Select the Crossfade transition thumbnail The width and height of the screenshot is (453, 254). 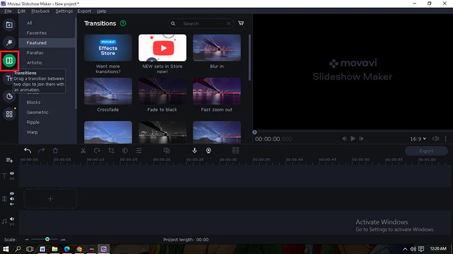[108, 91]
